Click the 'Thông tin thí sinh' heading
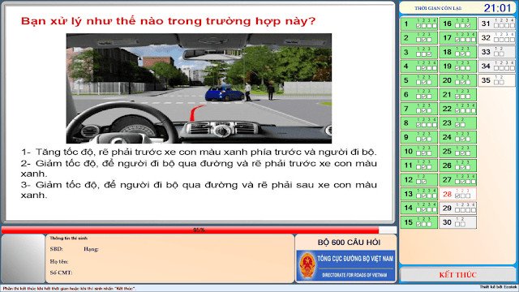This screenshot has height=292, width=519. click(x=68, y=238)
